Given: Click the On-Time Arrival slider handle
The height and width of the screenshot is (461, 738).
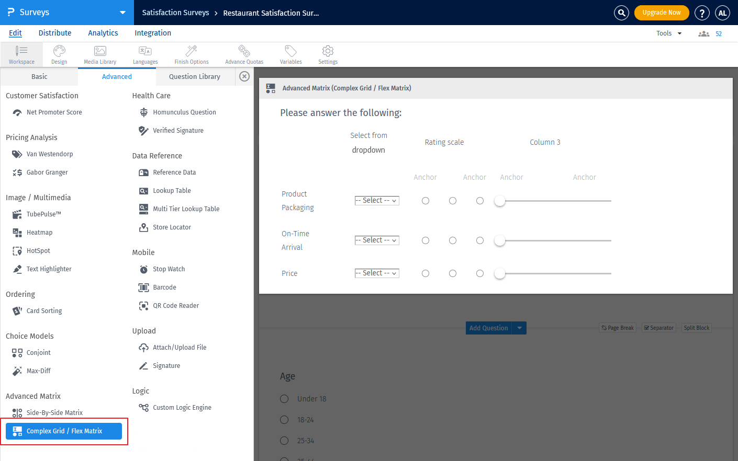Looking at the screenshot, I should coord(500,240).
